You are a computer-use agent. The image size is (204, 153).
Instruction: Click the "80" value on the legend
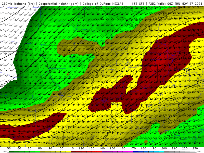pos(40,148)
